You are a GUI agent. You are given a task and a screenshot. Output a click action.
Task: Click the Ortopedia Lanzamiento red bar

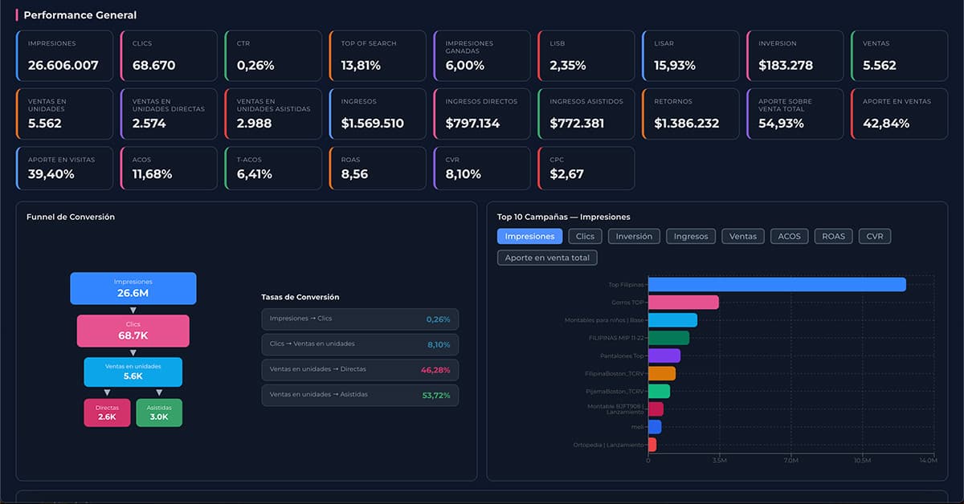pyautogui.click(x=652, y=445)
